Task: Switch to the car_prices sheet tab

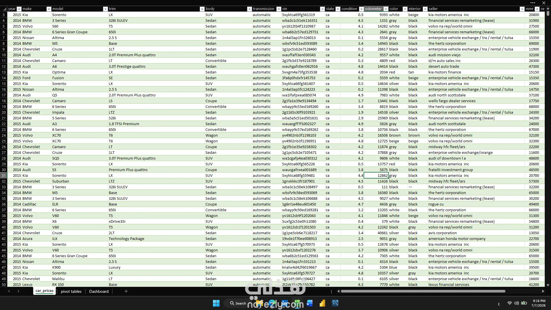Action: point(44,291)
